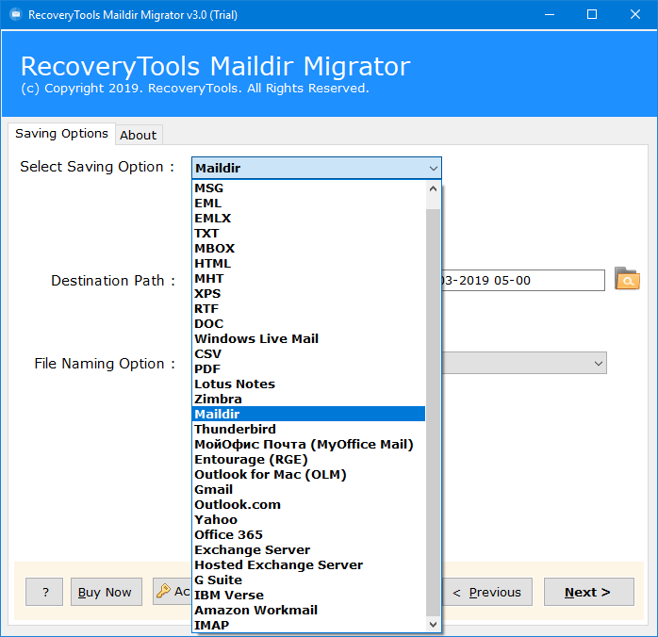Viewport: 658px width, 637px height.
Task: Select Zimbra saving option
Action: [309, 400]
